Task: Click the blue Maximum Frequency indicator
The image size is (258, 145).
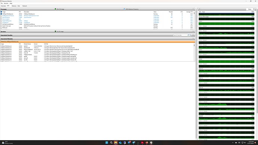Action: 125,9
